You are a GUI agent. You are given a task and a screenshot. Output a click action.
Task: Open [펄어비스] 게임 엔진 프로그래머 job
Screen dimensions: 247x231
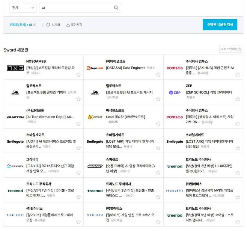coord(130,217)
